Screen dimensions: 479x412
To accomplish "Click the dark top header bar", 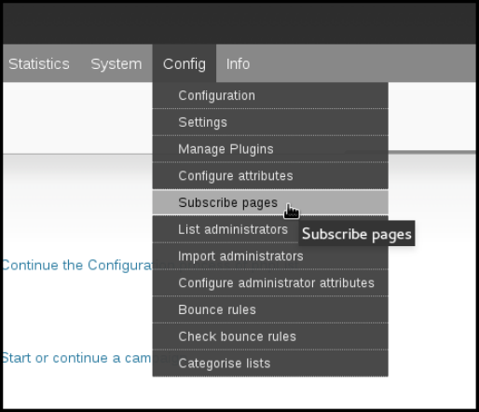I will coord(239,23).
